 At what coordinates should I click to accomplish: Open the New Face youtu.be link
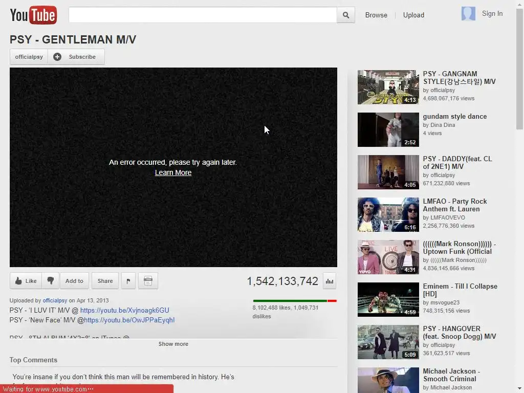point(129,320)
